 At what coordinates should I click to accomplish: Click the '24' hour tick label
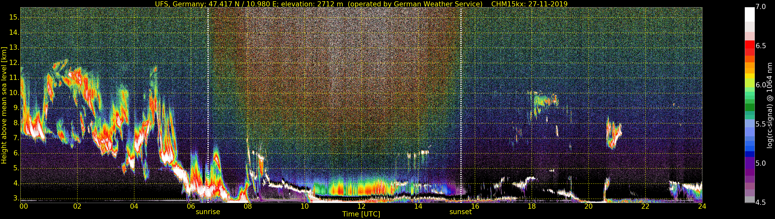pyautogui.click(x=702, y=206)
